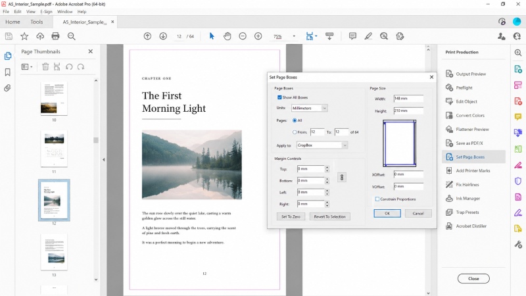The width and height of the screenshot is (526, 296).
Task: Add a comment with speech bubble icon
Action: [x=352, y=36]
